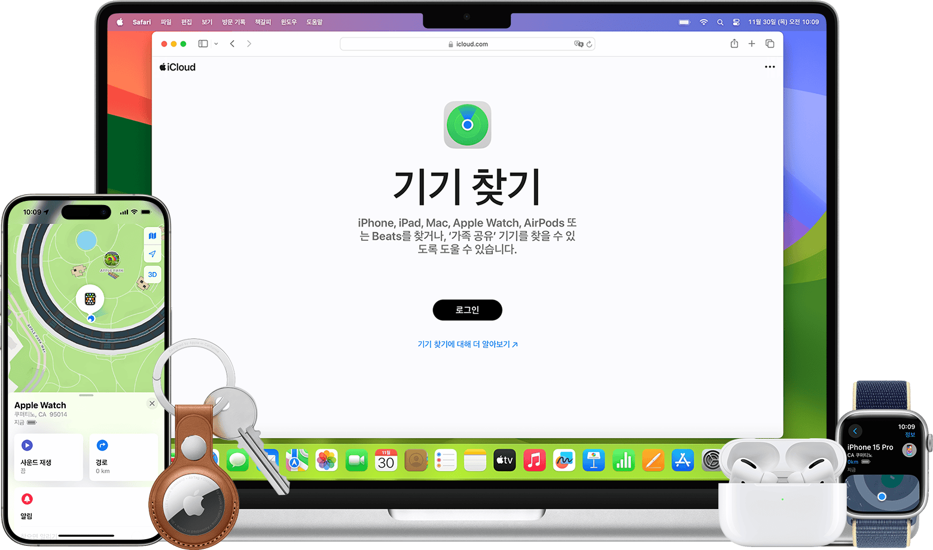Open the 편집 menu
Screen dimensions: 933x550
click(187, 22)
